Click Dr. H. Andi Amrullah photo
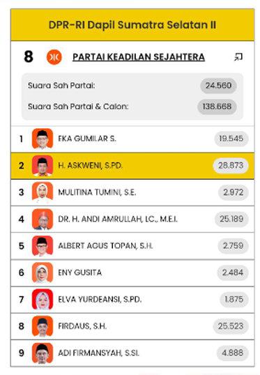Image resolution: width=260 pixels, height=375 pixels. (43, 219)
